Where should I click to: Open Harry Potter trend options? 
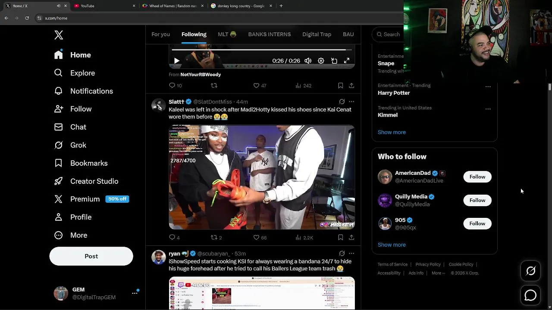tap(488, 87)
